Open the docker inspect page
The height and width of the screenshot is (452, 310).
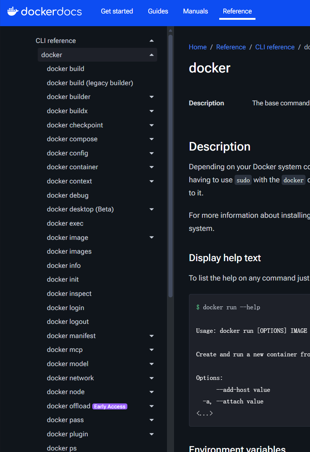(69, 294)
